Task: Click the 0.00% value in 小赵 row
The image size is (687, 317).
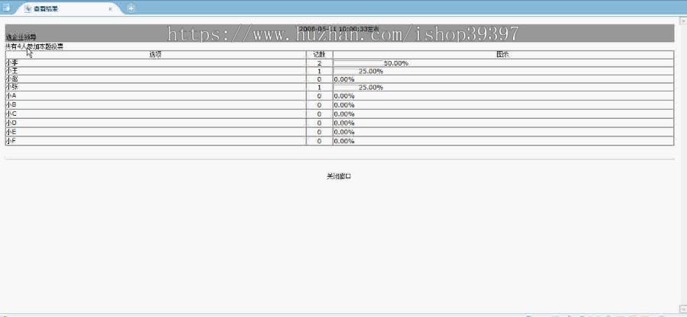Action: click(344, 79)
